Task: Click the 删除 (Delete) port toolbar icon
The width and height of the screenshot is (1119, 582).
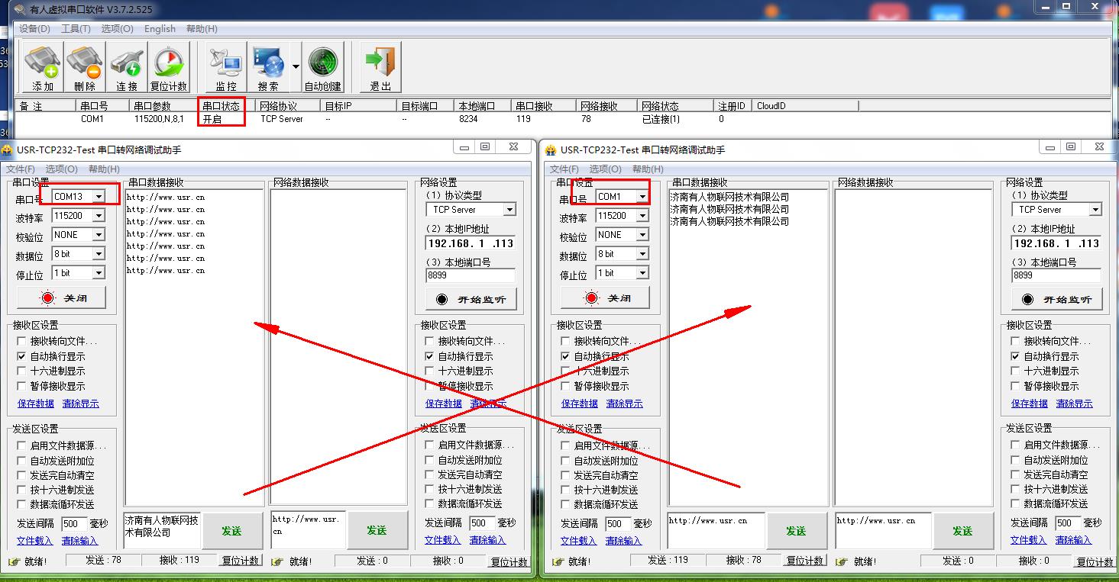Action: (85, 67)
